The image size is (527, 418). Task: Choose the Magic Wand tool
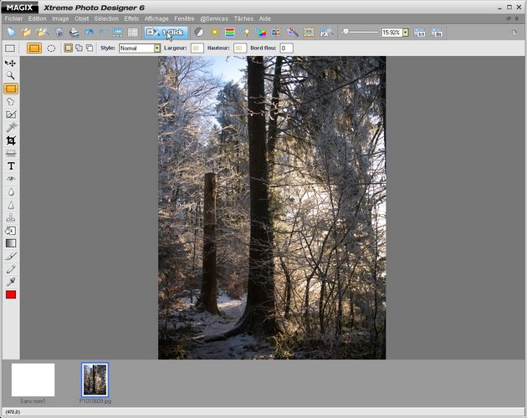click(x=11, y=127)
